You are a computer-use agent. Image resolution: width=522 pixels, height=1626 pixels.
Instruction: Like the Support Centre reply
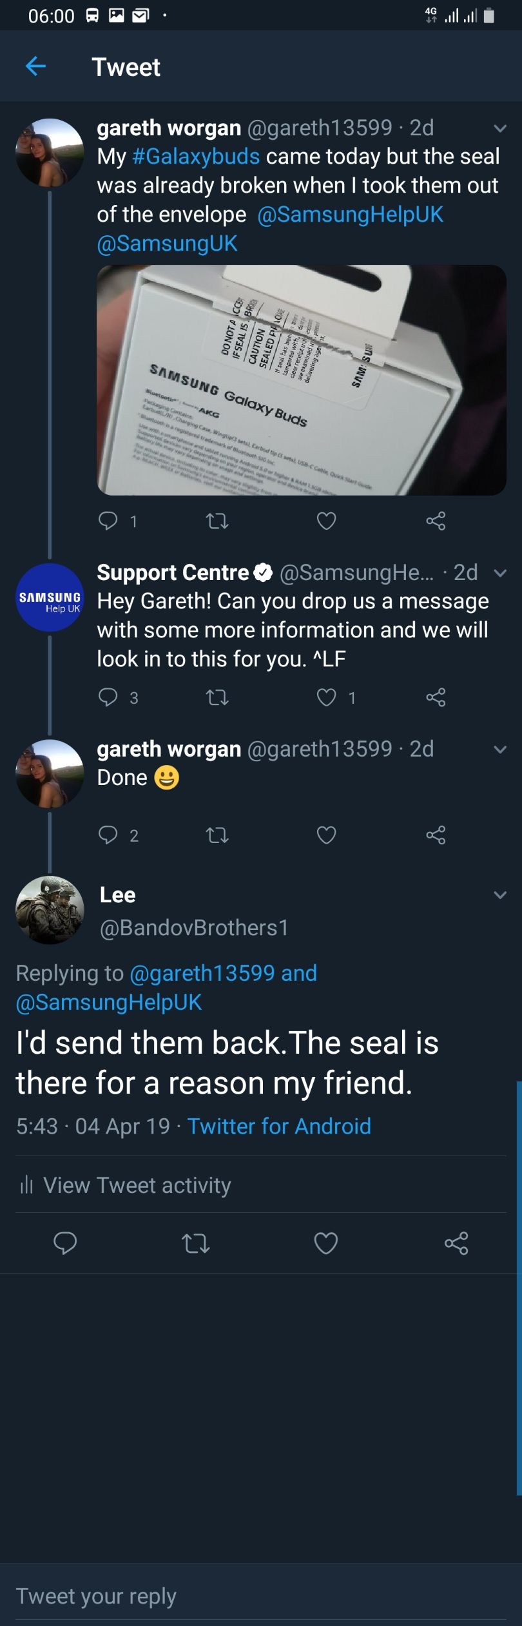[327, 697]
